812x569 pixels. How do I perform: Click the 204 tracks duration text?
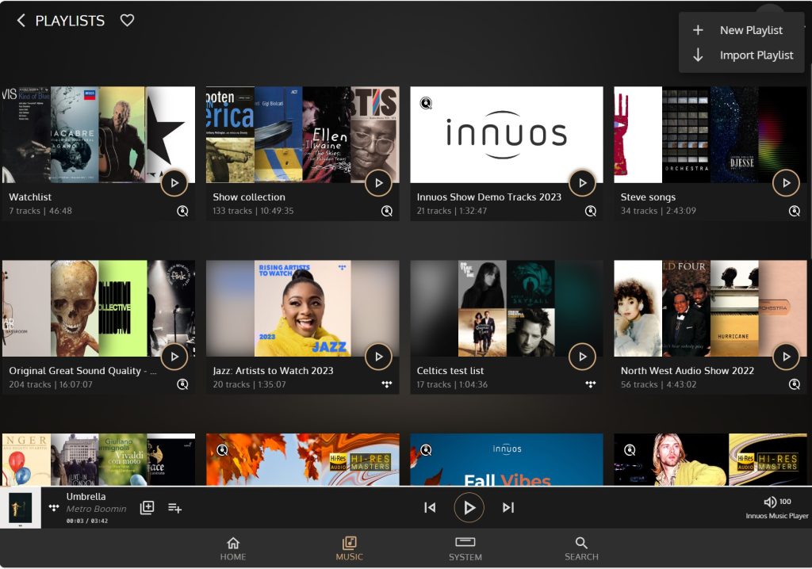(51, 384)
